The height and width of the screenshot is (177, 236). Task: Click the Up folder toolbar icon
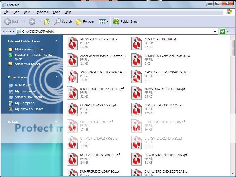click(x=47, y=22)
